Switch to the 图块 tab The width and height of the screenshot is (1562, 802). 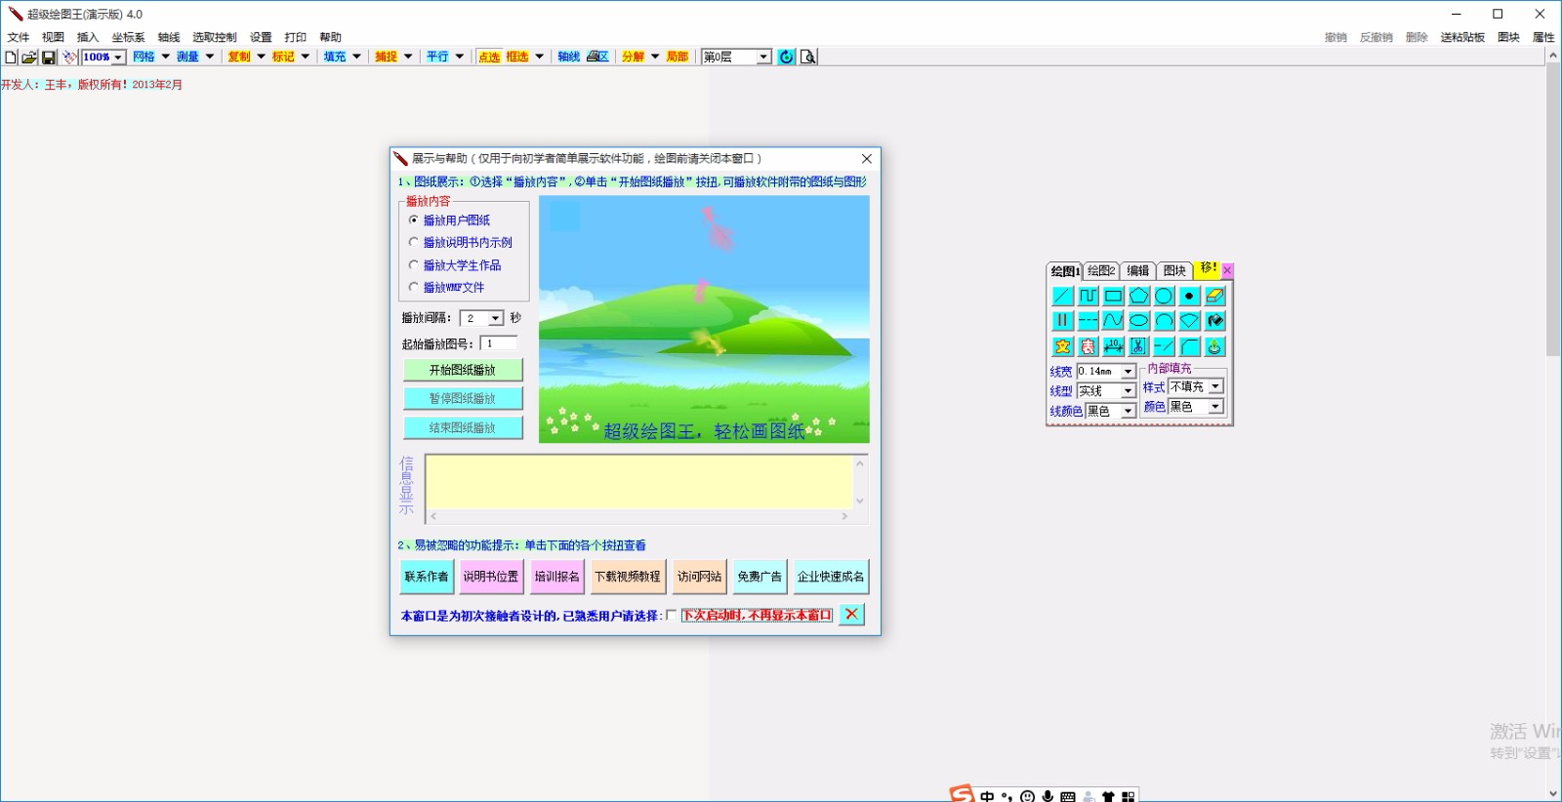pyautogui.click(x=1174, y=271)
